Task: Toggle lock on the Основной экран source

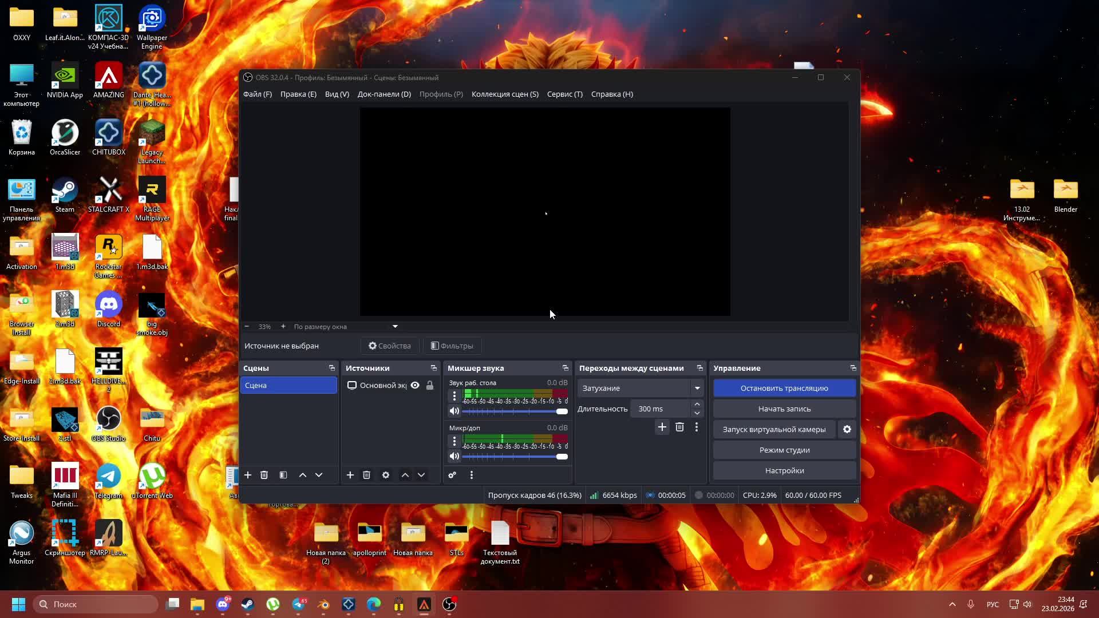Action: click(x=430, y=385)
